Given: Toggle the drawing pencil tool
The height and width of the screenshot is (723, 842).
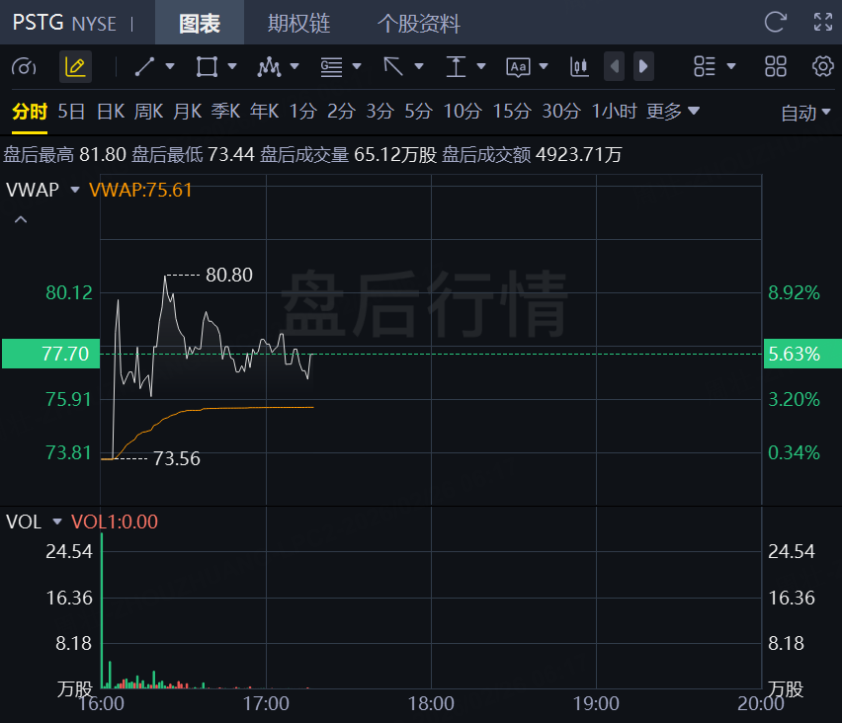Looking at the screenshot, I should (x=75, y=66).
